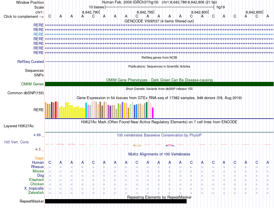This screenshot has height=208, width=274.
Task: Open the Zebrafish alignment row label
Action: pos(36,193)
